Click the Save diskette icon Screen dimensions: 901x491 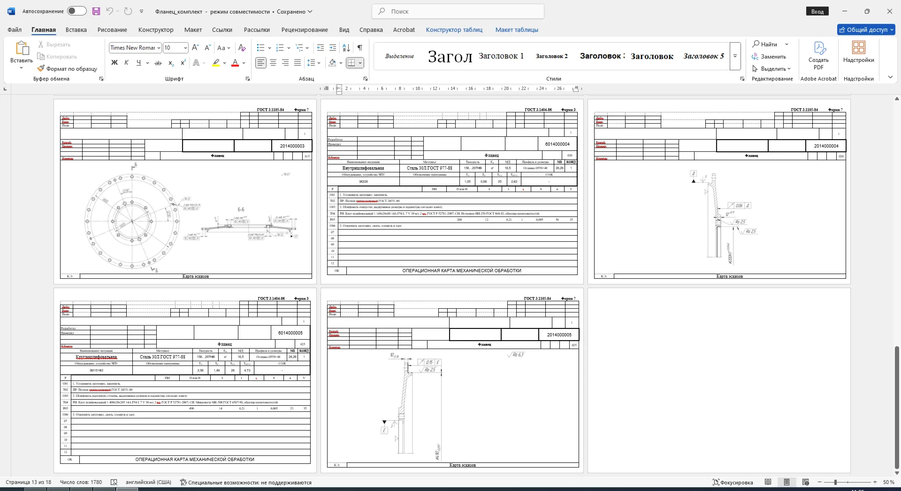96,11
